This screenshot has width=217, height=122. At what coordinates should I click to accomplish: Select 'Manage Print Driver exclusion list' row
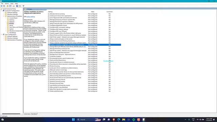[x=84, y=49]
